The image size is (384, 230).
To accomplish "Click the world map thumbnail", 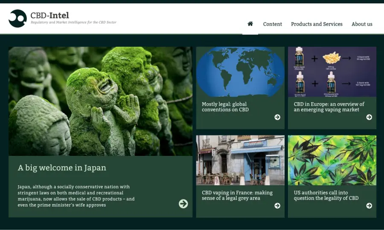I will click(240, 72).
